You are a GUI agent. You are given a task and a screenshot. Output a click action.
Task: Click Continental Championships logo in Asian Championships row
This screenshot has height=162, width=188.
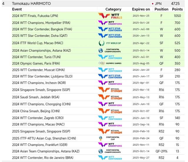(x=110, y=50)
